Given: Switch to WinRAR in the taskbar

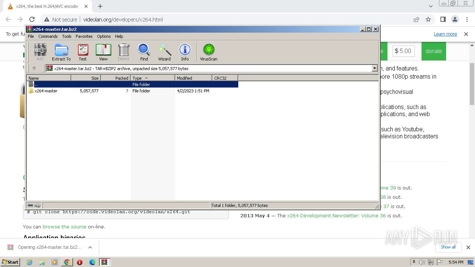Looking at the screenshot, I should (x=105, y=262).
